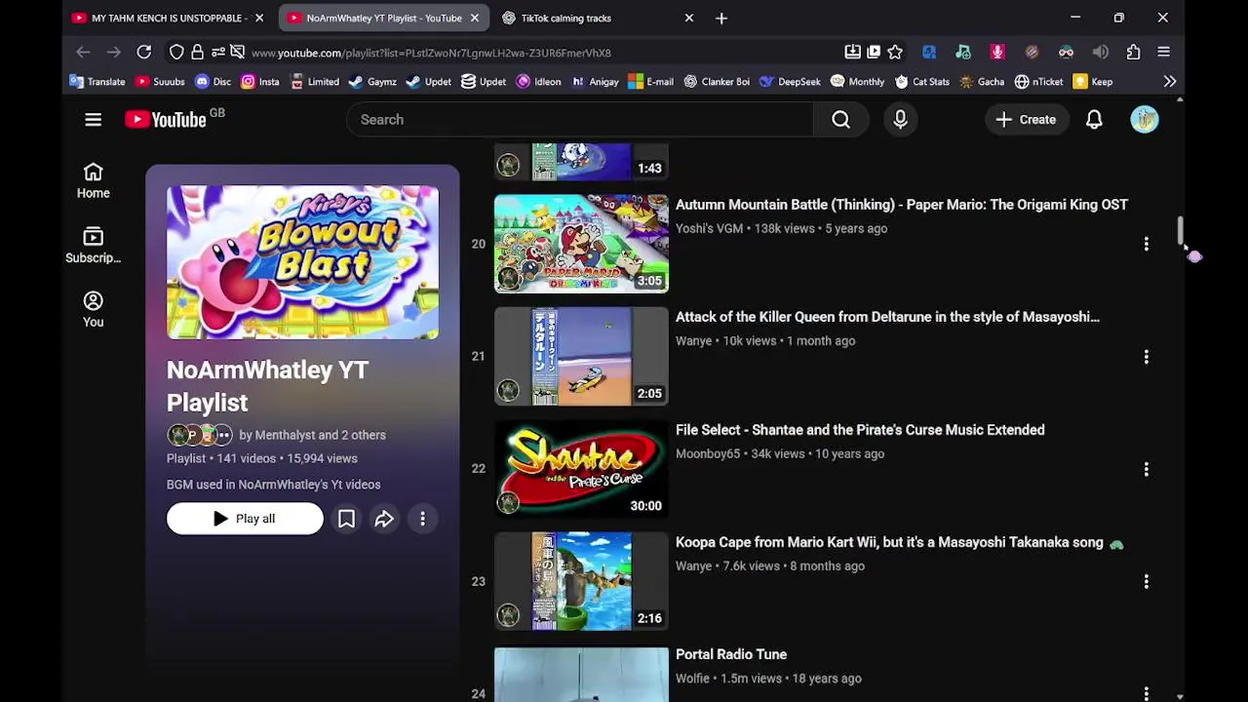Play Attack of the Killer Queen thumbnail
The height and width of the screenshot is (702, 1248).
581,357
